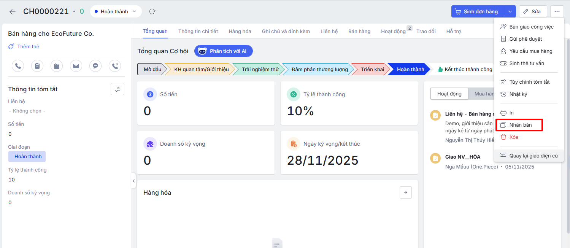Click the phone call icon in left panel

click(18, 66)
